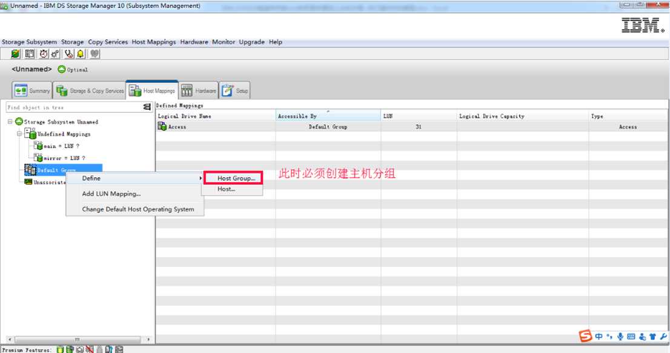Open Recovery Guru stethoscope toolbar icon

69,53
